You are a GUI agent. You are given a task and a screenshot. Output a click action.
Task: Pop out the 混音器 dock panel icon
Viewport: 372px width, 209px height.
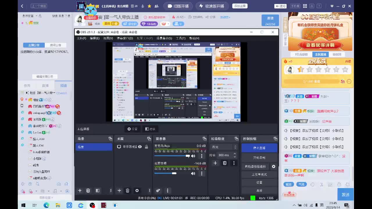tap(205, 139)
